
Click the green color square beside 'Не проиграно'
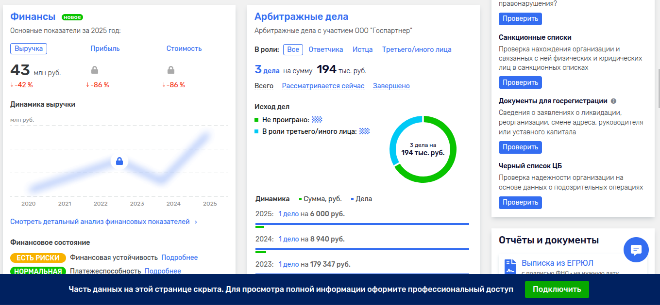(256, 119)
